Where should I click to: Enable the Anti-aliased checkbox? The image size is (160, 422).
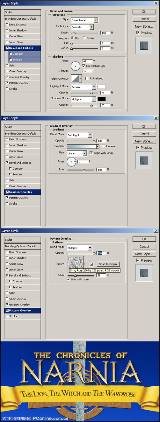coord(87,78)
